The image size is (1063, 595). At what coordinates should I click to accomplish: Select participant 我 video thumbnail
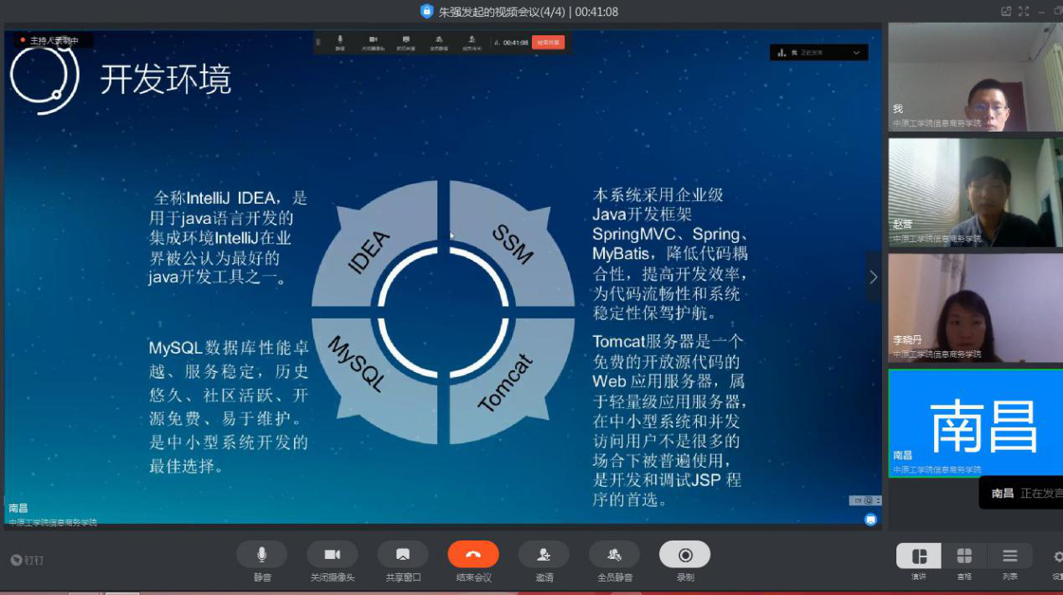[975, 76]
